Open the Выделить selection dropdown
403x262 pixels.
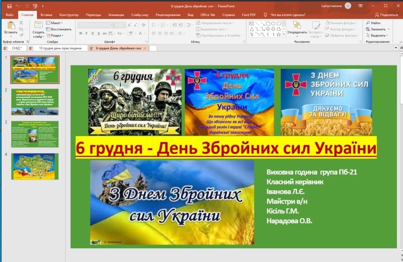tap(378, 35)
